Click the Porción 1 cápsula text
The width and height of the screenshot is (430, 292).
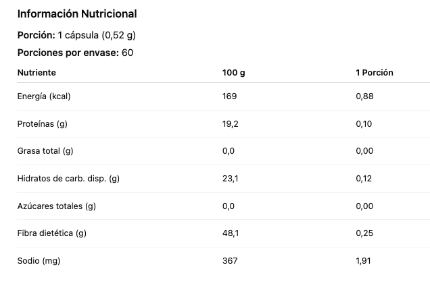(80, 35)
